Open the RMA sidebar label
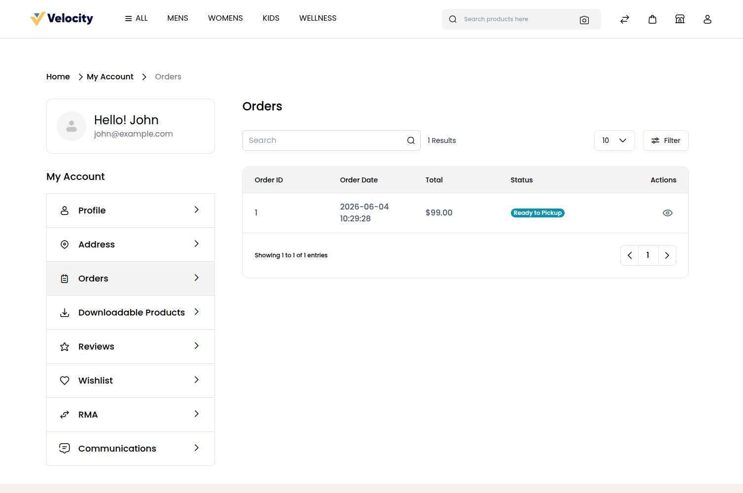The height and width of the screenshot is (493, 743). [x=88, y=415]
